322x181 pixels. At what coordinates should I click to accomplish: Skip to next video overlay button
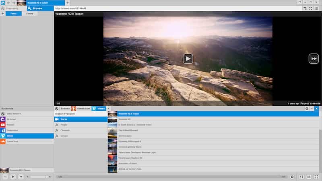point(314,59)
